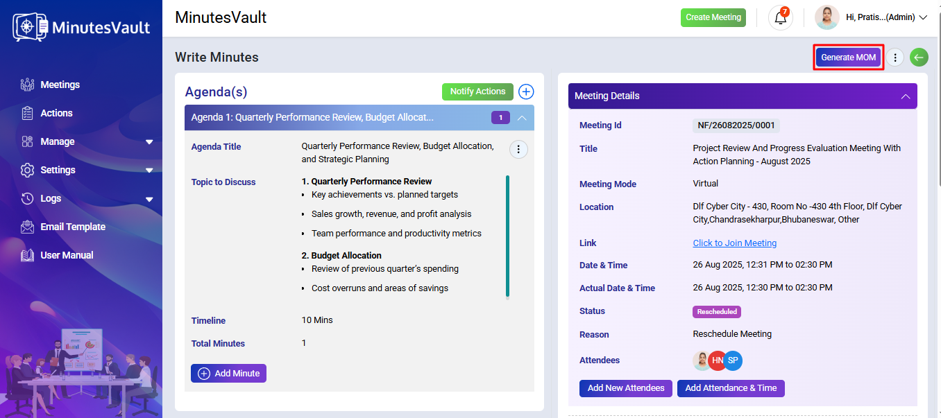Click the 10 Mins timeline value
This screenshot has height=418, width=941.
[317, 320]
